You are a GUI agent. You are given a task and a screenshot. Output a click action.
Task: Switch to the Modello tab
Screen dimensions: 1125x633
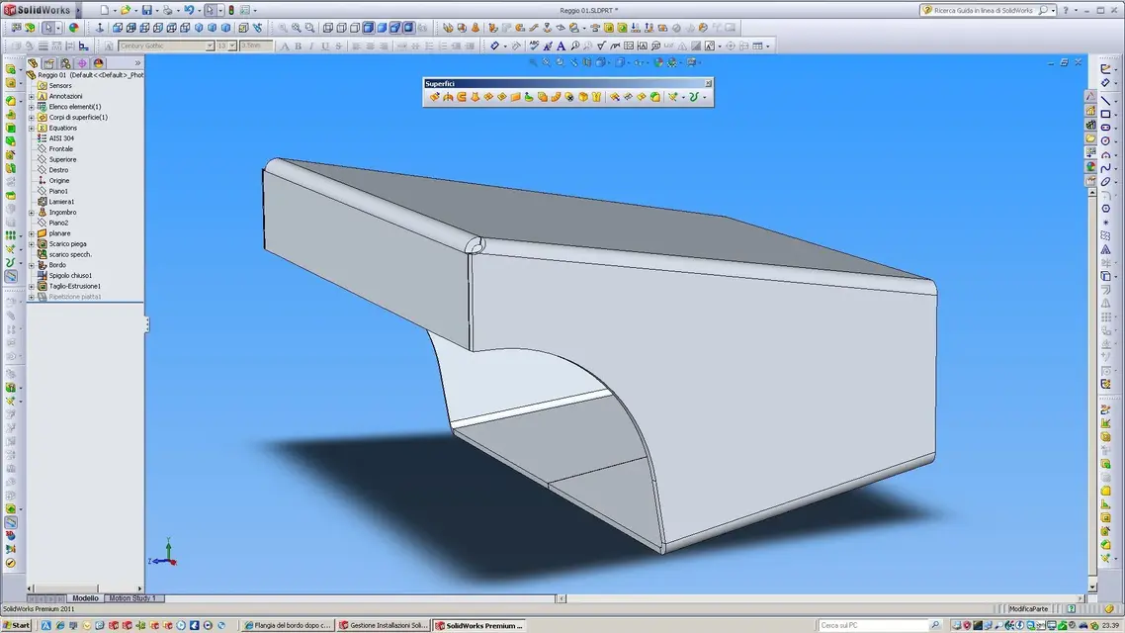[x=85, y=597]
